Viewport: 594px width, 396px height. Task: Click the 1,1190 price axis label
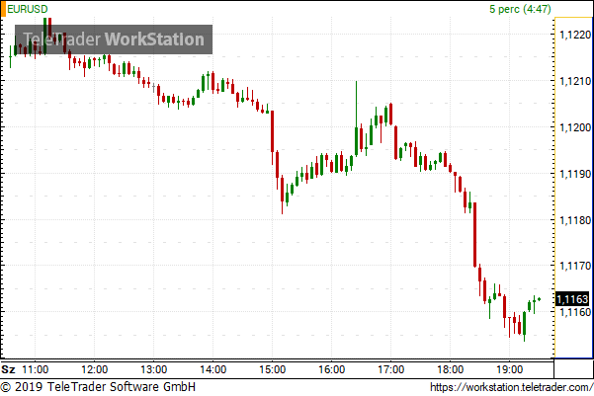[x=575, y=174]
